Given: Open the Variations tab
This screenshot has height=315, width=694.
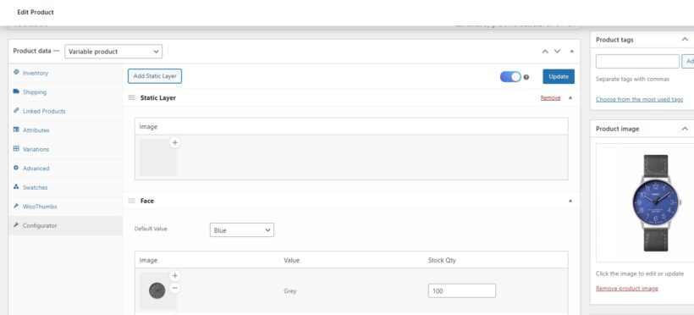Looking at the screenshot, I should coord(65,149).
